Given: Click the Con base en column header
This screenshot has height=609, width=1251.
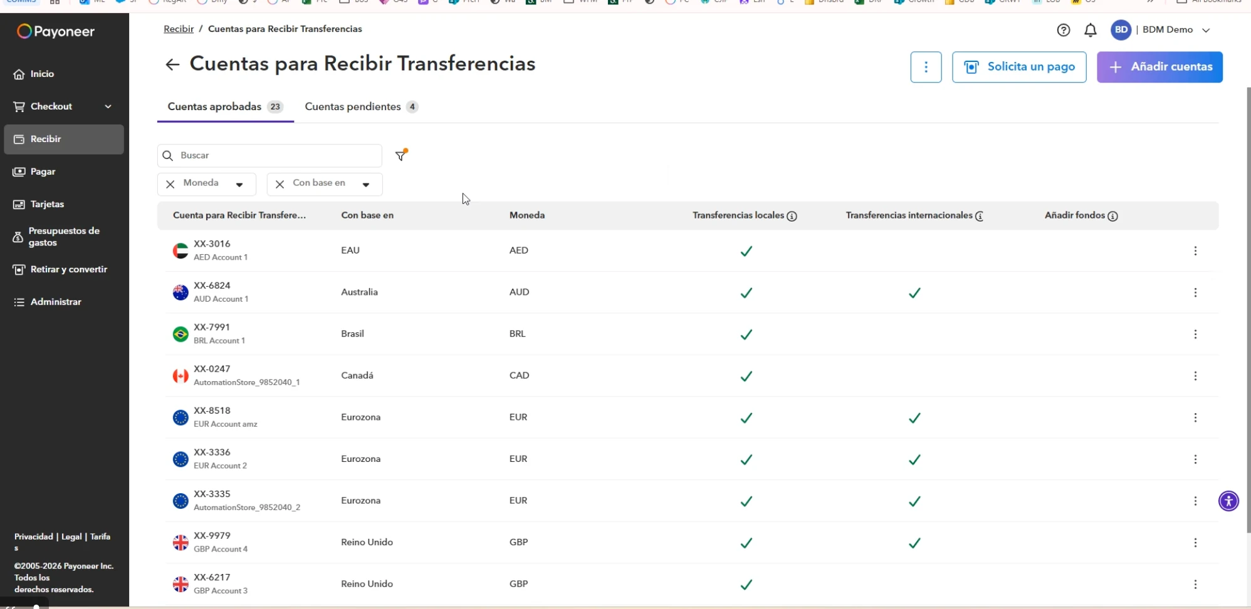Looking at the screenshot, I should (367, 215).
